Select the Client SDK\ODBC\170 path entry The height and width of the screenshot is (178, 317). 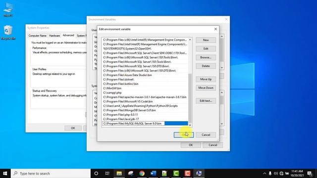pyautogui.click(x=145, y=53)
